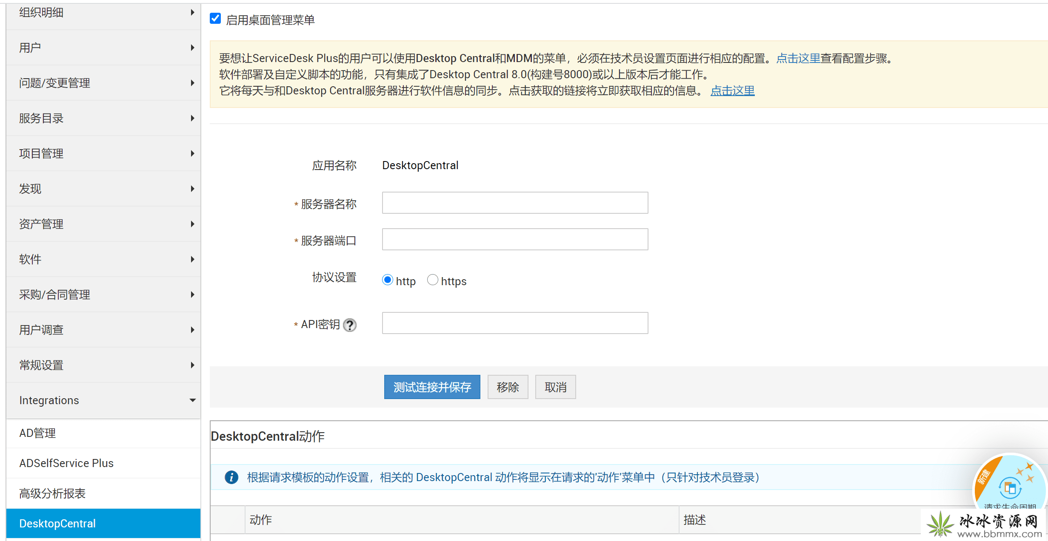Uncheck 启用桌面管理菜单 checkbox

point(215,18)
